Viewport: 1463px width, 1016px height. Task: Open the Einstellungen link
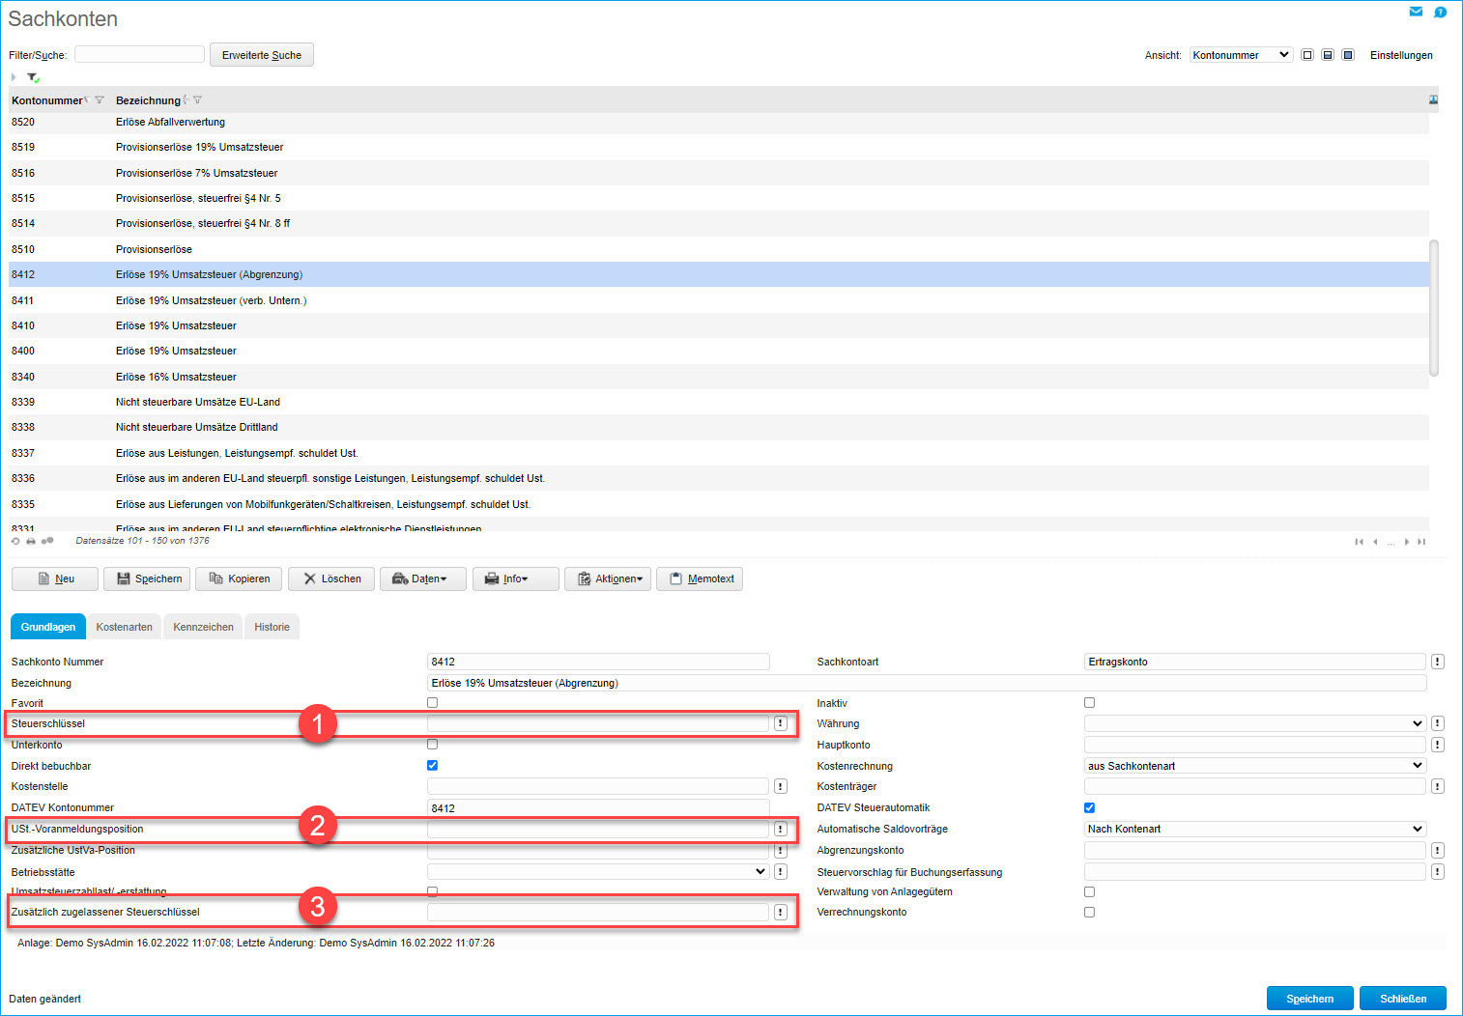click(1401, 55)
